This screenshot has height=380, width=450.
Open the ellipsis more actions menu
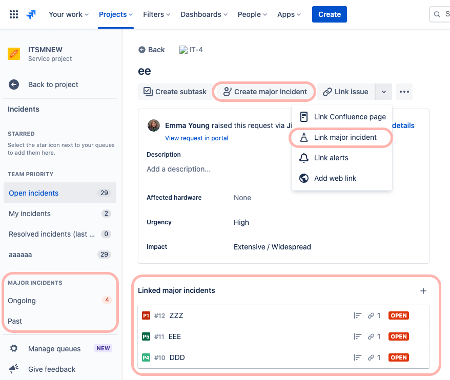[404, 92]
